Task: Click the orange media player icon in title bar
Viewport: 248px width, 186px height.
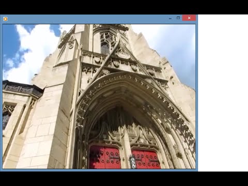Action: (x=5, y=19)
